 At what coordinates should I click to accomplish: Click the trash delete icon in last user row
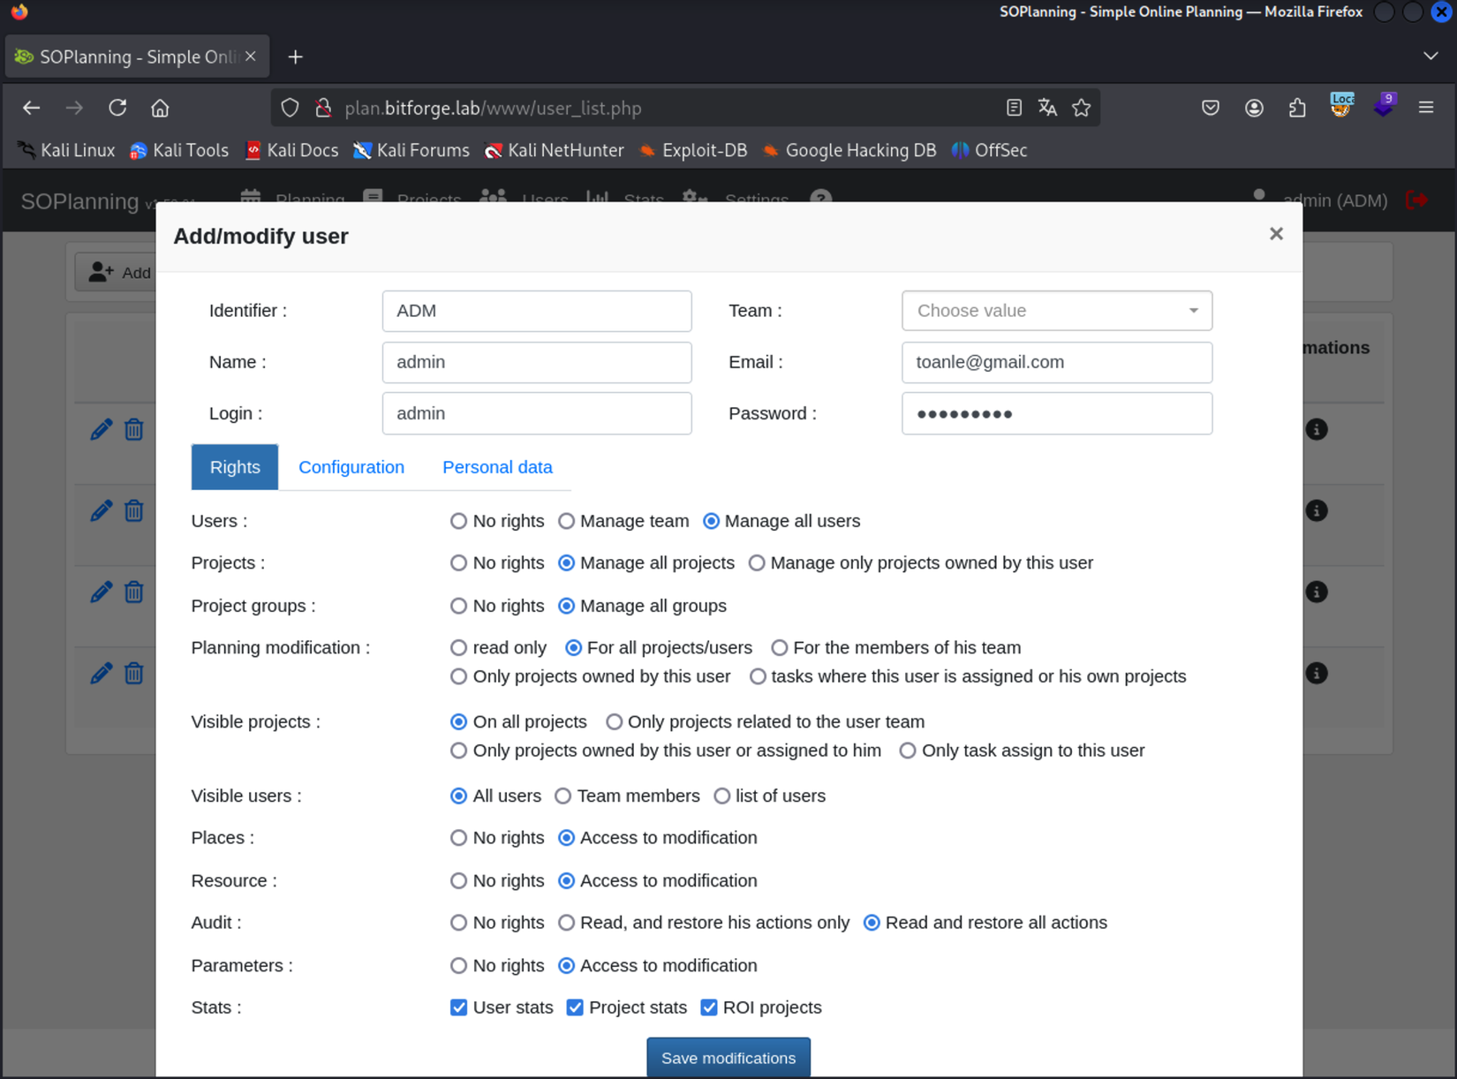pos(134,674)
